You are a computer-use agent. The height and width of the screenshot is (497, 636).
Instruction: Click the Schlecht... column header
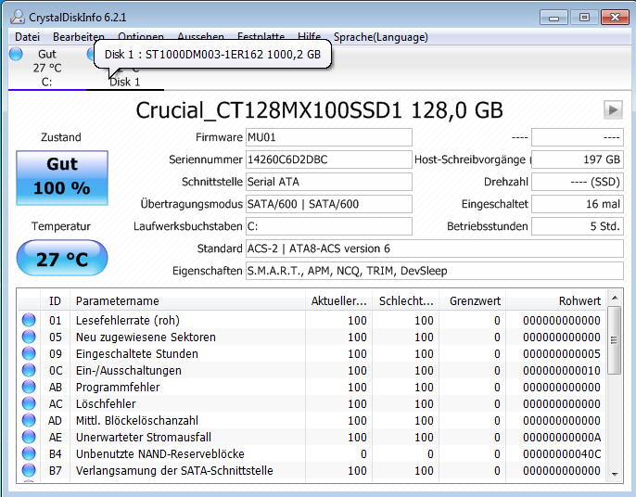(406, 300)
